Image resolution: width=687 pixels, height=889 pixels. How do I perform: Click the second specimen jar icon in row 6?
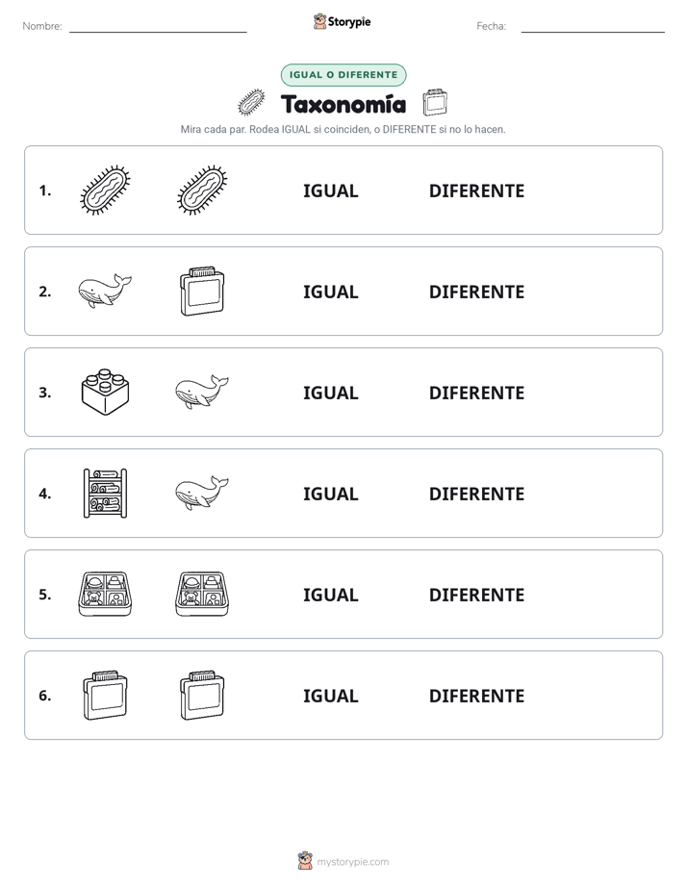[x=202, y=695]
